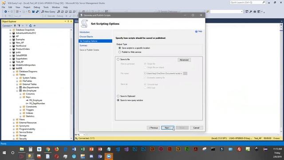Click the New Query toolbar button
This screenshot has width=284, height=160.
coord(48,12)
